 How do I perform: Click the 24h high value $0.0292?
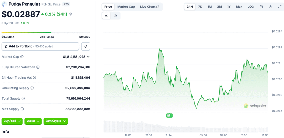pos(85,37)
